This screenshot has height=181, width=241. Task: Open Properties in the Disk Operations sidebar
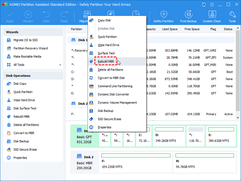20,158
